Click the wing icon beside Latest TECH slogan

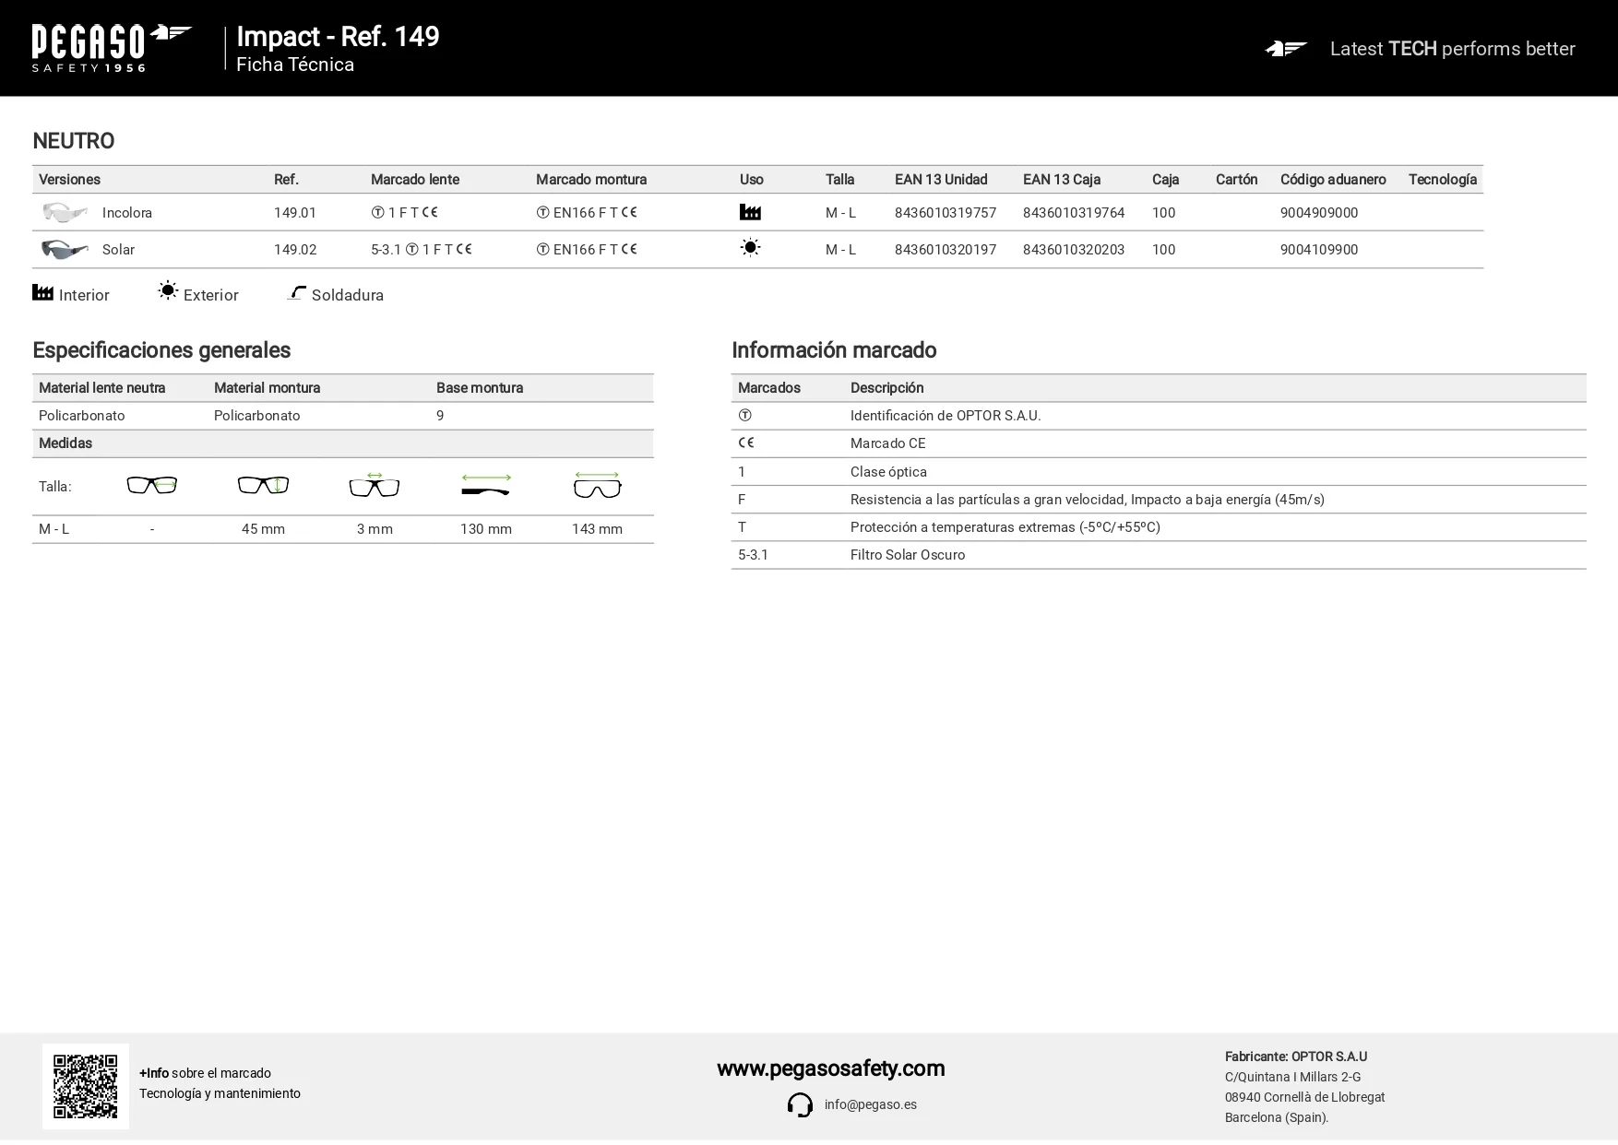[1286, 49]
